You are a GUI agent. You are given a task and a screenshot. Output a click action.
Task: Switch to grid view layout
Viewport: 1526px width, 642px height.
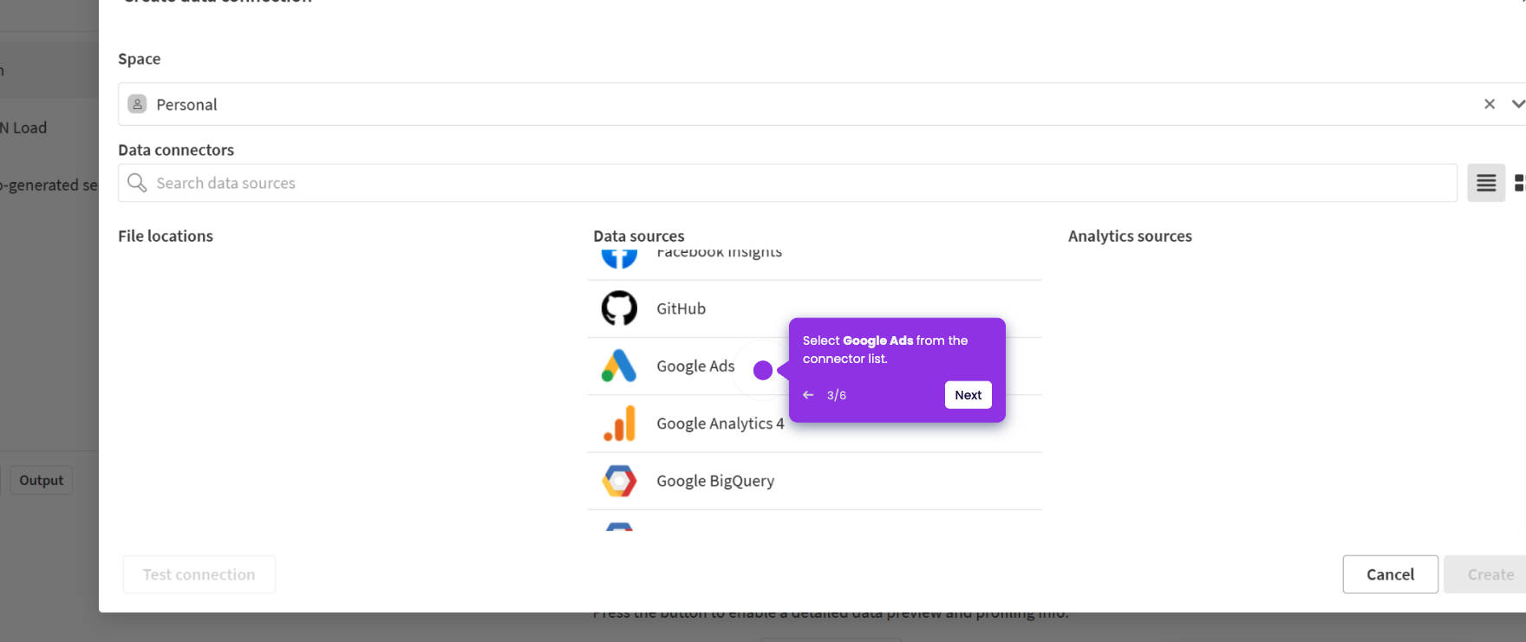tap(1519, 183)
